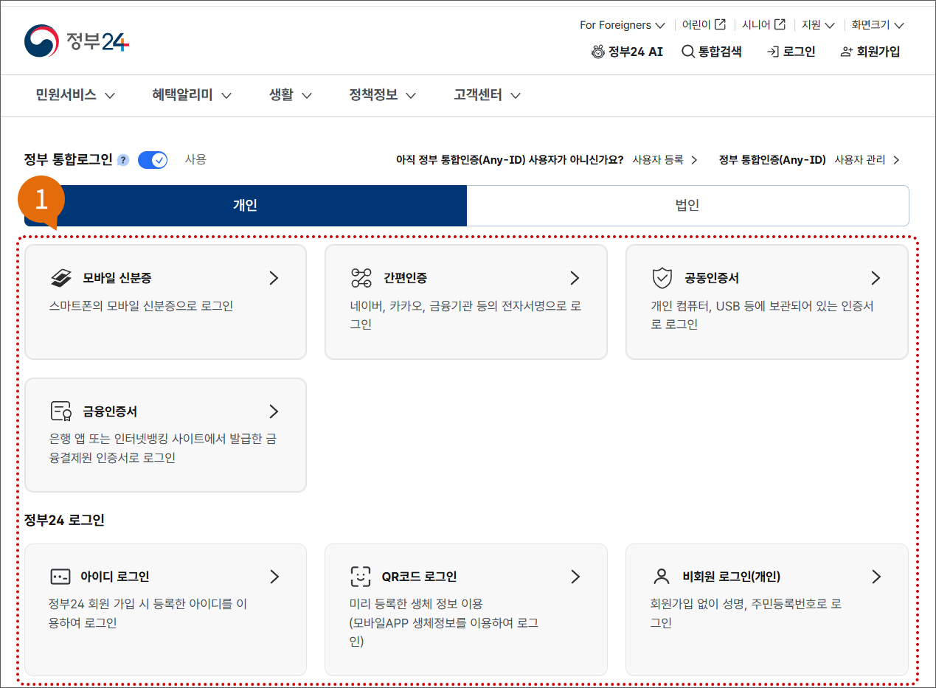Click the 아이디 로그인 password-box icon
936x688 pixels.
(x=60, y=577)
